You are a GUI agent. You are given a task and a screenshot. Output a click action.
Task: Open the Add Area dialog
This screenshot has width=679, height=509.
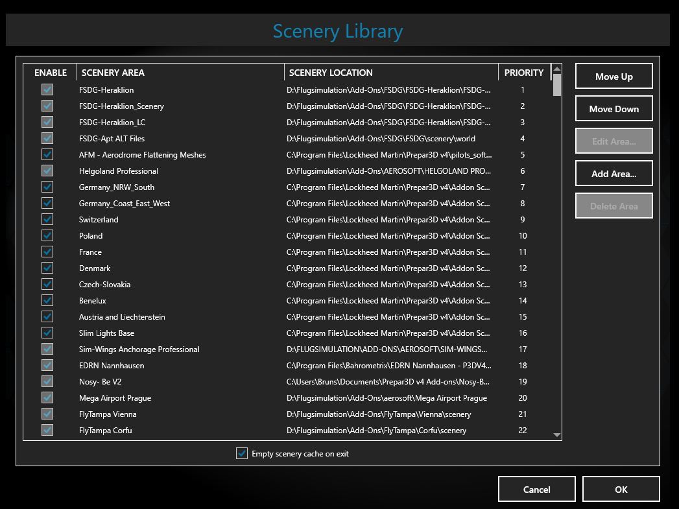613,174
